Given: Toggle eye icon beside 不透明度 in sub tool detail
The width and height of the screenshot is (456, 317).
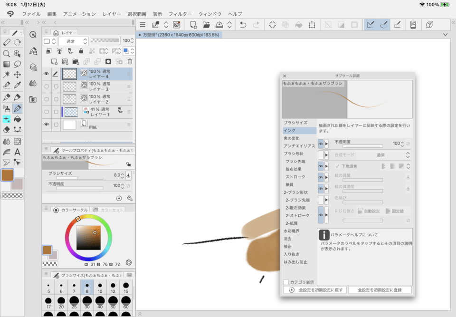Looking at the screenshot, I should [x=321, y=144].
